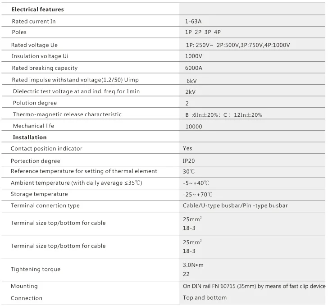Viewport: 328px width, 306px height.
Task: Select the Mechanical life value 10000
Action: (194, 127)
